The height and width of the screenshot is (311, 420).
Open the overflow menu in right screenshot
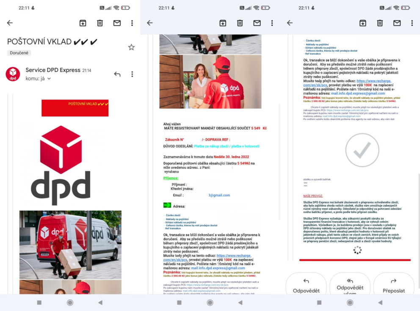[412, 23]
